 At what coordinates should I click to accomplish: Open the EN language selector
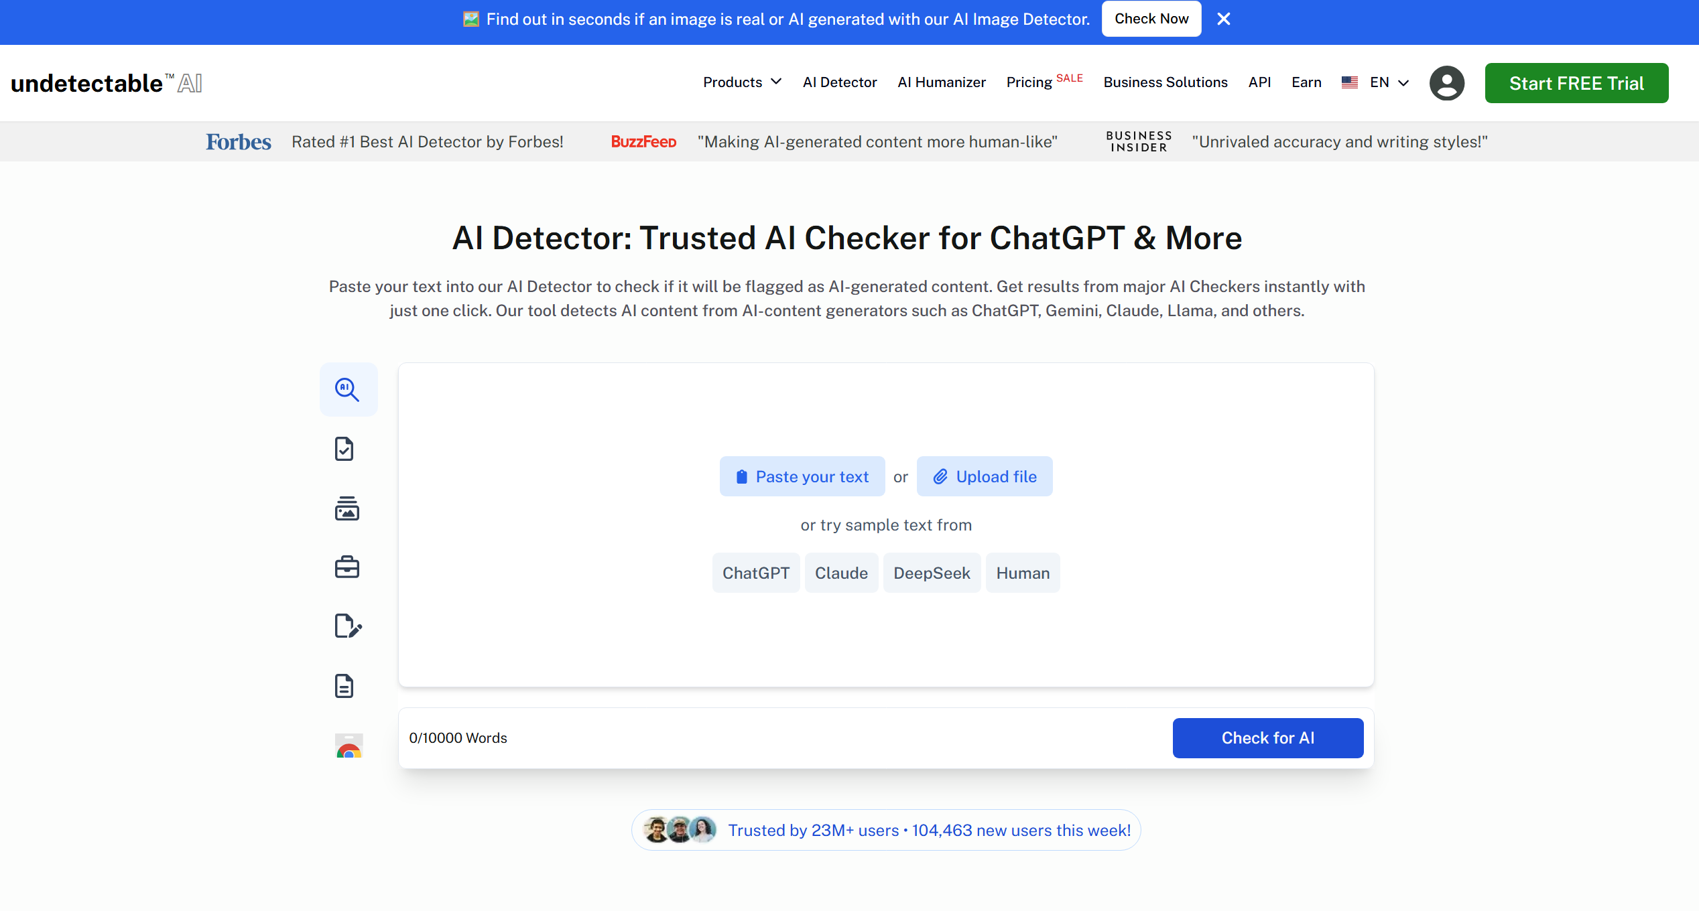coord(1389,82)
